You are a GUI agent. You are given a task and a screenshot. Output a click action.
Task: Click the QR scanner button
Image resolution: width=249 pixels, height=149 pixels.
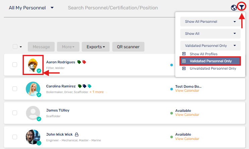(128, 47)
